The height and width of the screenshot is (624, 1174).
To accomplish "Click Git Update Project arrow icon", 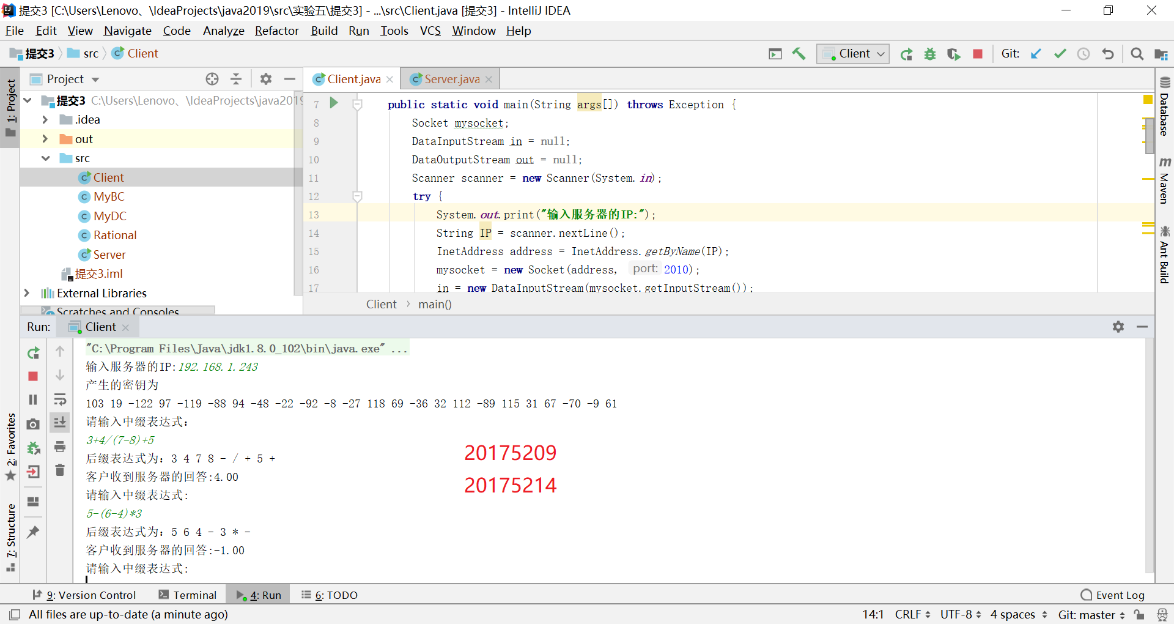I will click(x=1036, y=54).
